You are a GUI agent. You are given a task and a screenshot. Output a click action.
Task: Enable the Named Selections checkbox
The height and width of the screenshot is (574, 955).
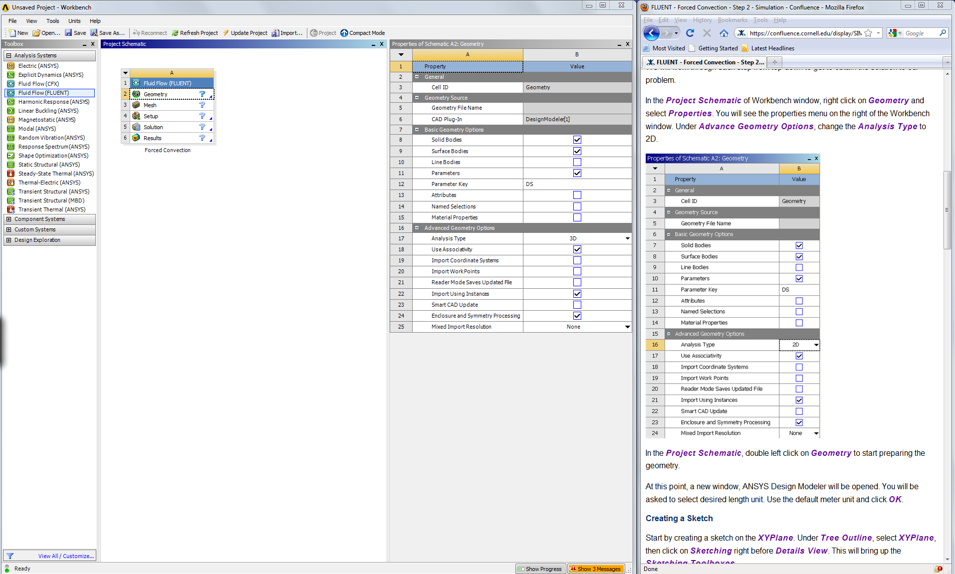[577, 206]
